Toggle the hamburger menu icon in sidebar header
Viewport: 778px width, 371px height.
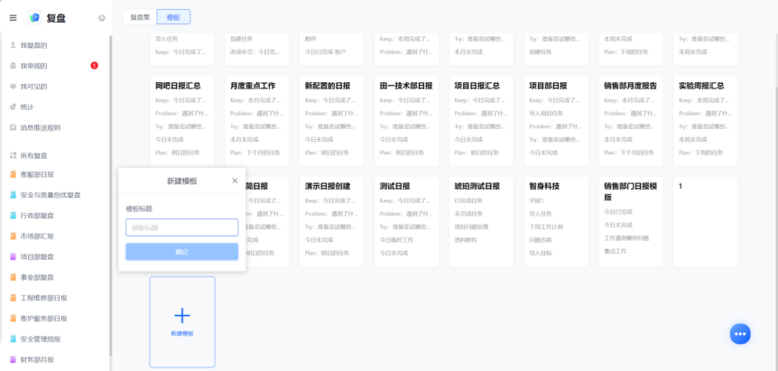point(13,18)
